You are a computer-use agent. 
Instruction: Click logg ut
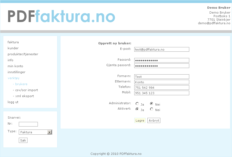pos(13,102)
